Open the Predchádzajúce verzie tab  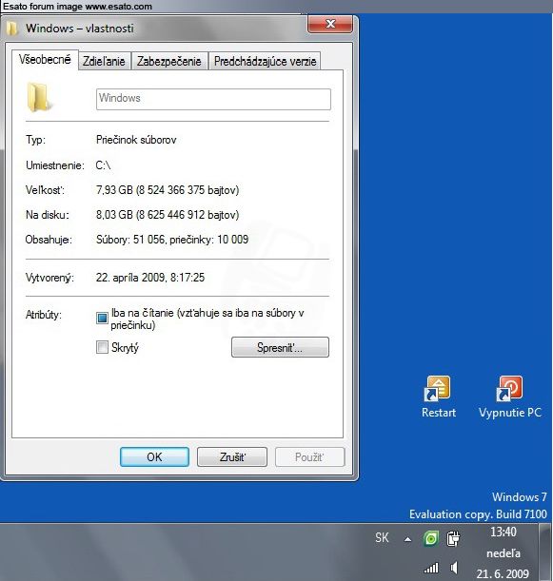pyautogui.click(x=266, y=61)
